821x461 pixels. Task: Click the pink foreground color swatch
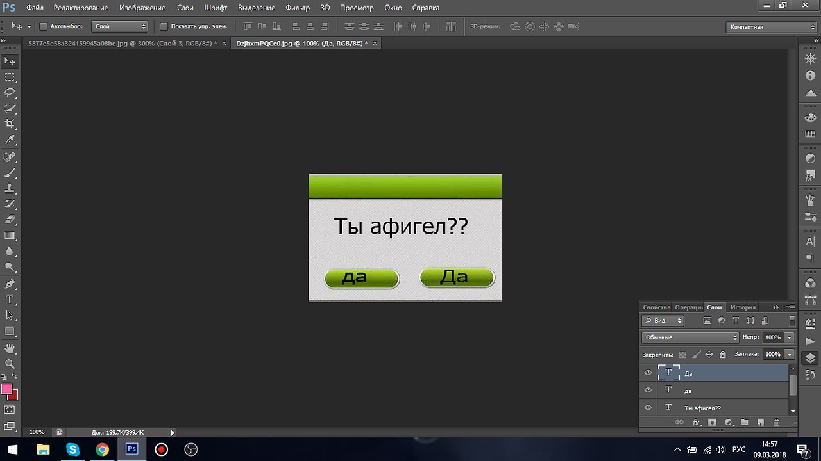[6, 389]
